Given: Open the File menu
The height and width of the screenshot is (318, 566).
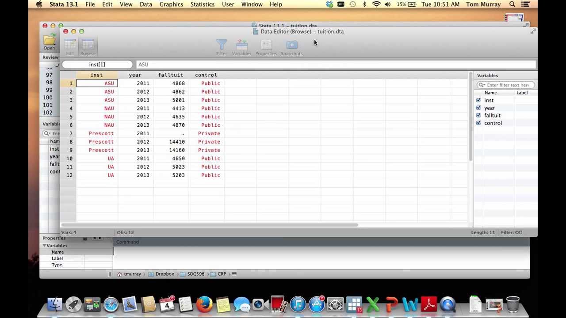Looking at the screenshot, I should point(90,4).
